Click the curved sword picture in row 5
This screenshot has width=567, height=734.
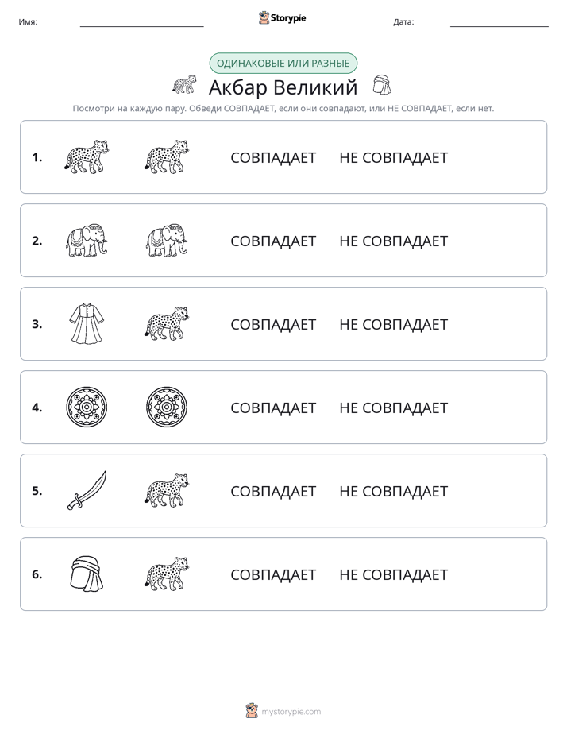coord(87,490)
